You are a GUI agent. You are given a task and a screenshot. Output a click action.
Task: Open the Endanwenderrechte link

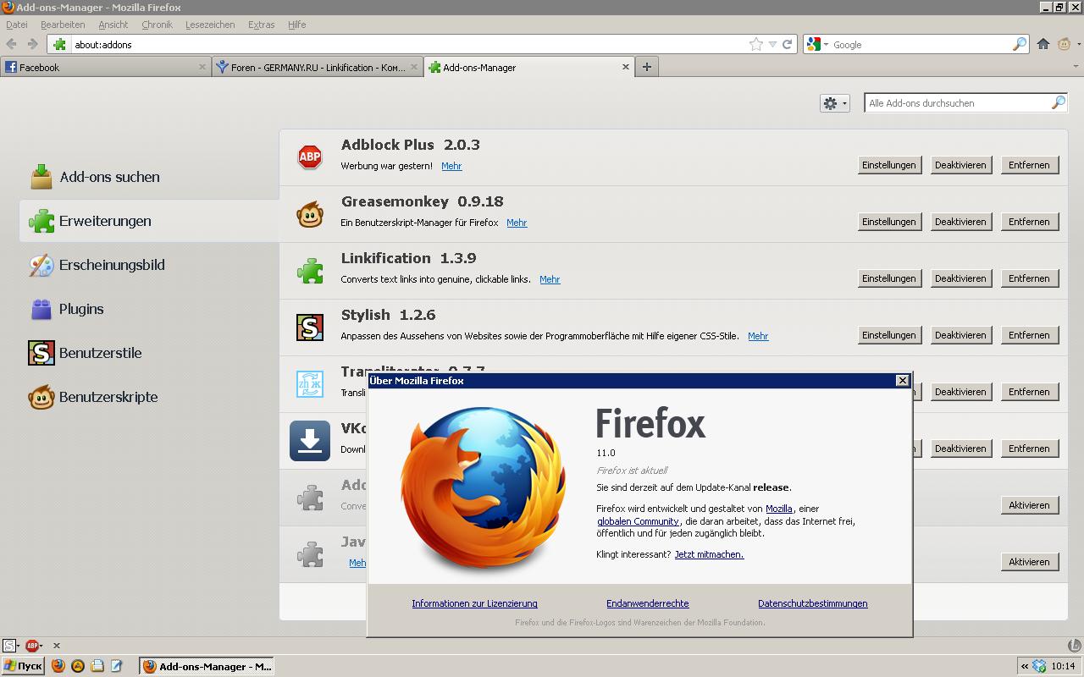(648, 603)
